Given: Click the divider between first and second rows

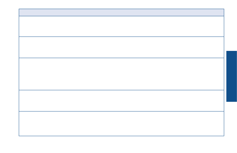Looking at the screenshot, I should coord(121,37).
